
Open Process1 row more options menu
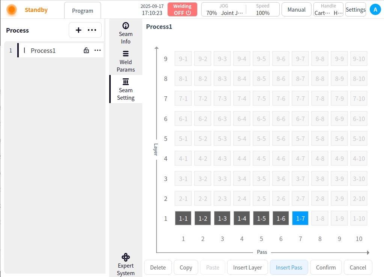pyautogui.click(x=98, y=50)
